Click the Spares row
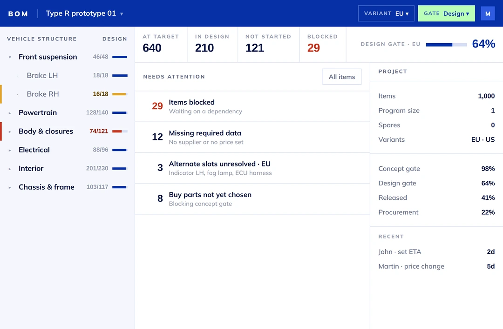 [436, 125]
